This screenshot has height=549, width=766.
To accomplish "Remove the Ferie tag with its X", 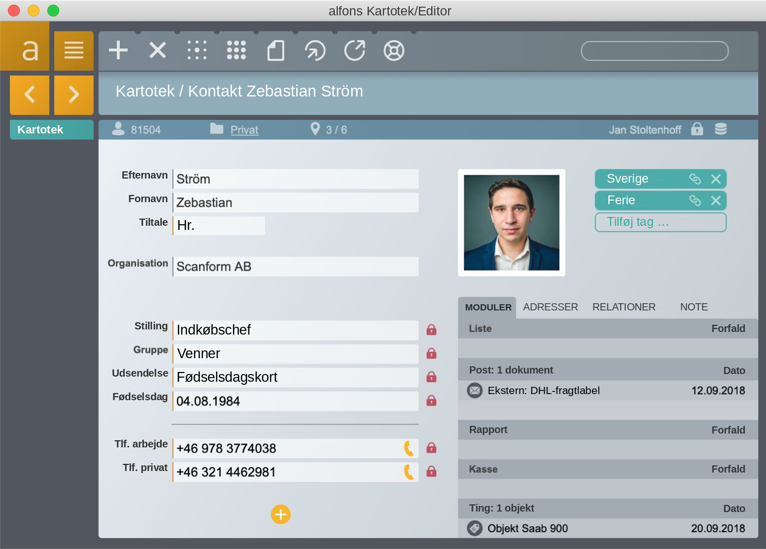I will pos(716,200).
